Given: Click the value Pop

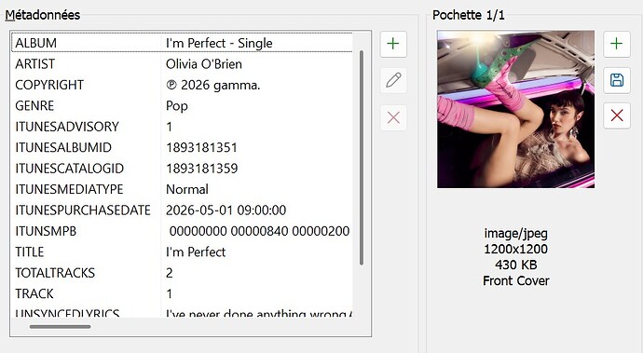Looking at the screenshot, I should 177,106.
